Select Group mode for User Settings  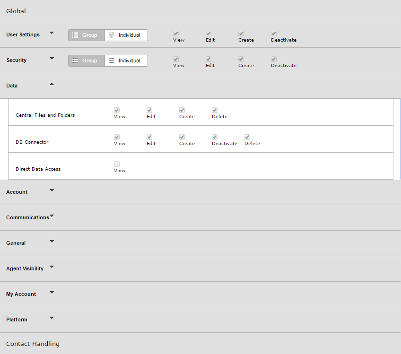[x=87, y=35]
